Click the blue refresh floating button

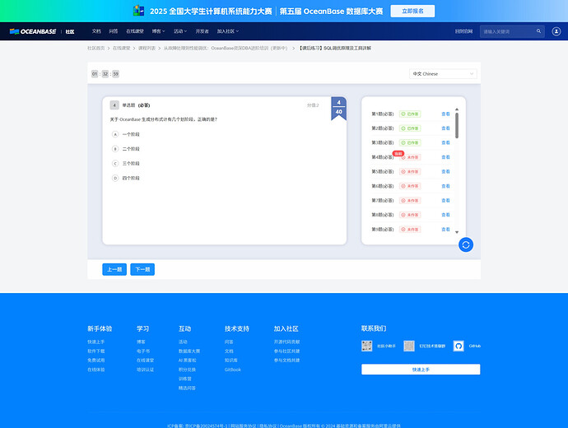pyautogui.click(x=466, y=244)
